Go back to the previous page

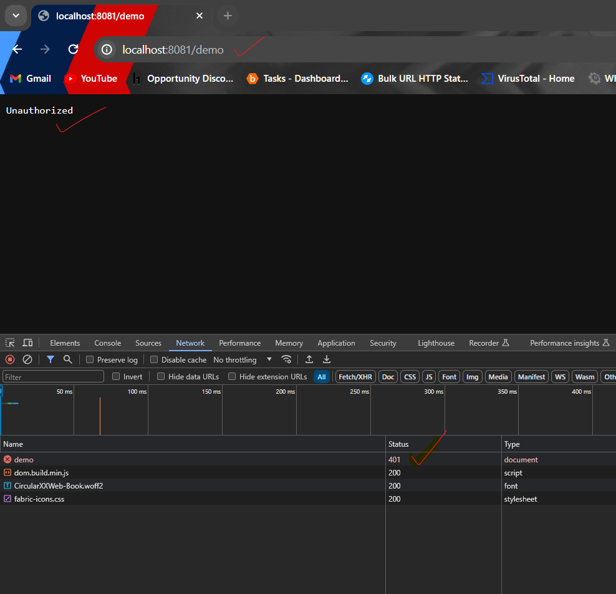click(17, 49)
